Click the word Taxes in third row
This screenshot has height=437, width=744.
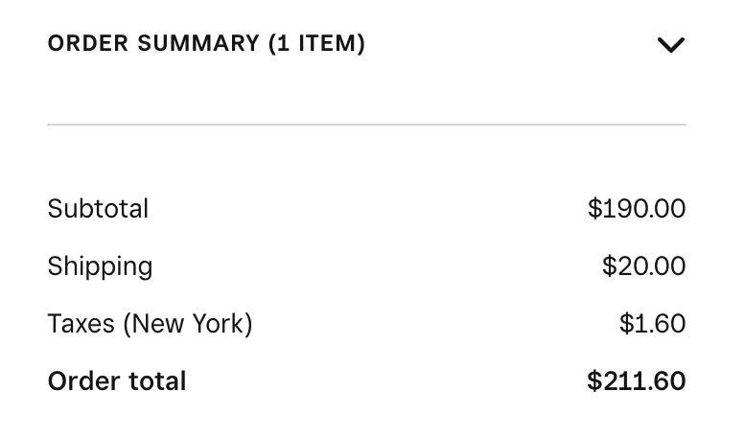[81, 323]
